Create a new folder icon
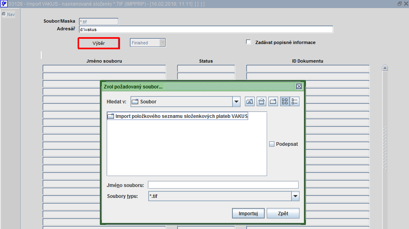The height and width of the screenshot is (229, 409). pos(273,102)
